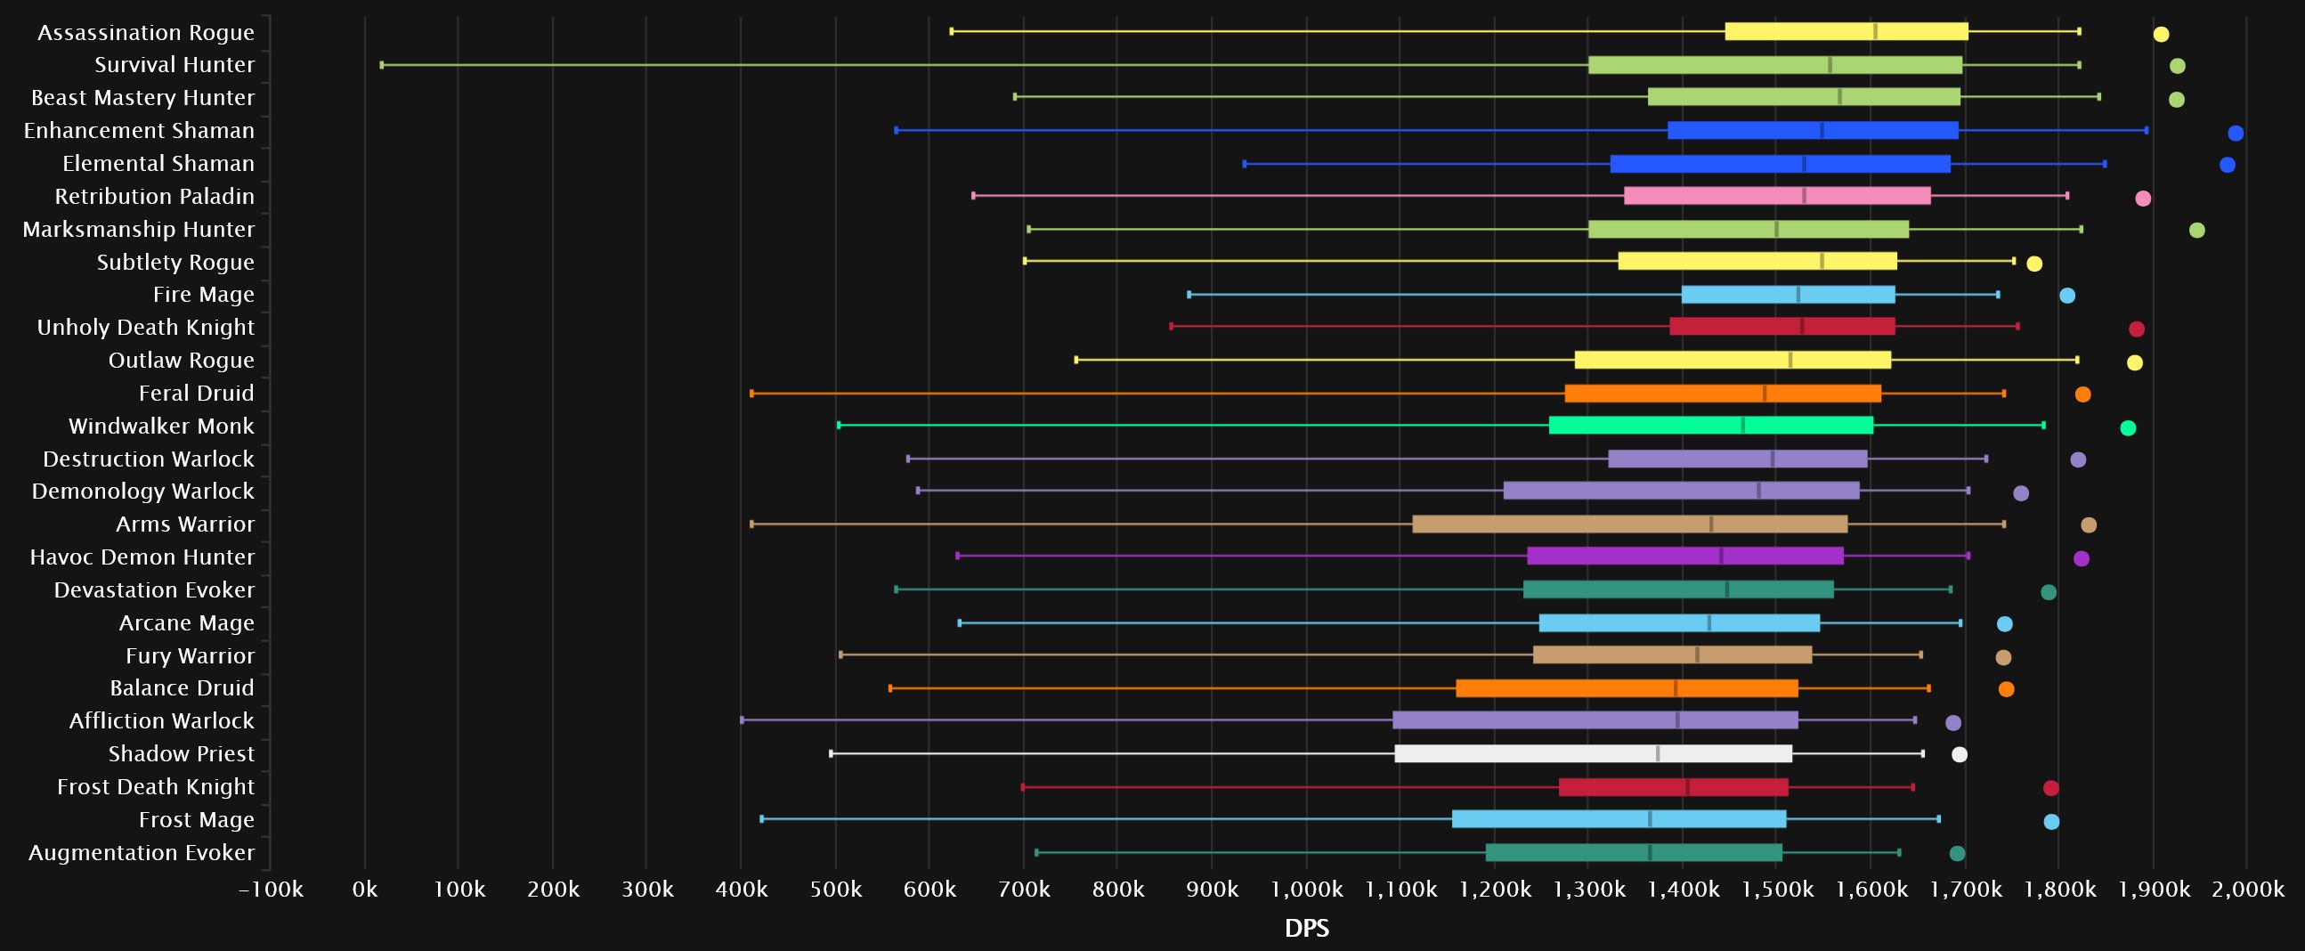The height and width of the screenshot is (951, 2305).
Task: Click the Windwalker Monk box bar
Action: point(1710,426)
